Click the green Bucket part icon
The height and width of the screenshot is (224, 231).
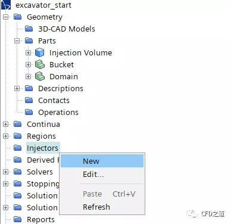pos(40,65)
